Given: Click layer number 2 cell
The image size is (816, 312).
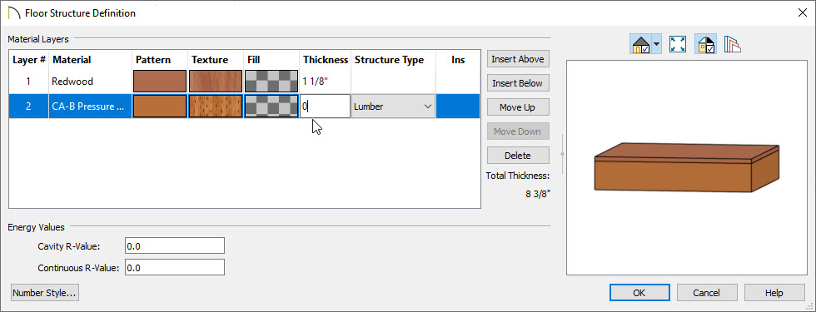Looking at the screenshot, I should click(x=28, y=106).
